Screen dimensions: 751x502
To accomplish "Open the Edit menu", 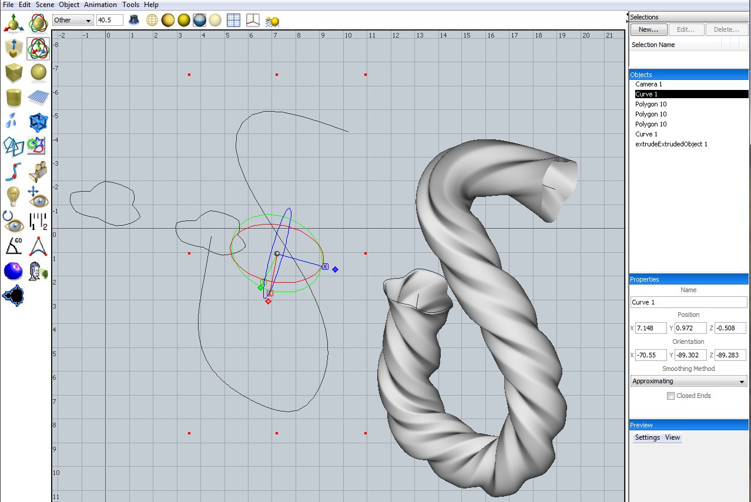I will (25, 5).
